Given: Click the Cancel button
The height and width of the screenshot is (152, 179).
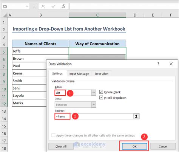Looking at the screenshot, I should pyautogui.click(x=163, y=146).
